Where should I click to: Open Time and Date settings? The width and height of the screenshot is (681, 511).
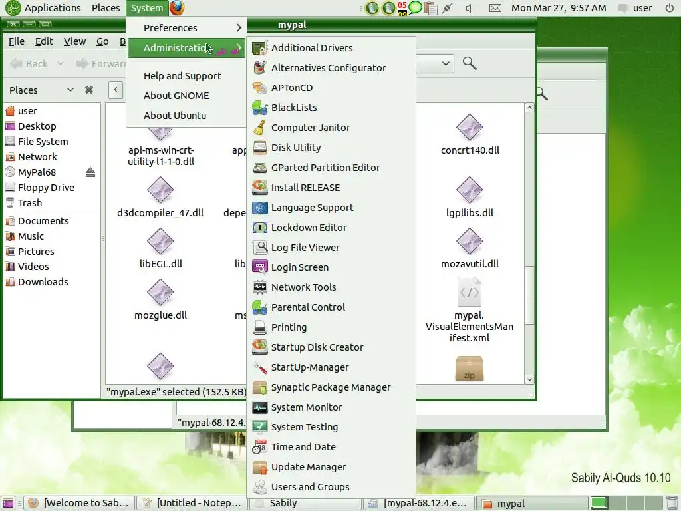(331, 448)
